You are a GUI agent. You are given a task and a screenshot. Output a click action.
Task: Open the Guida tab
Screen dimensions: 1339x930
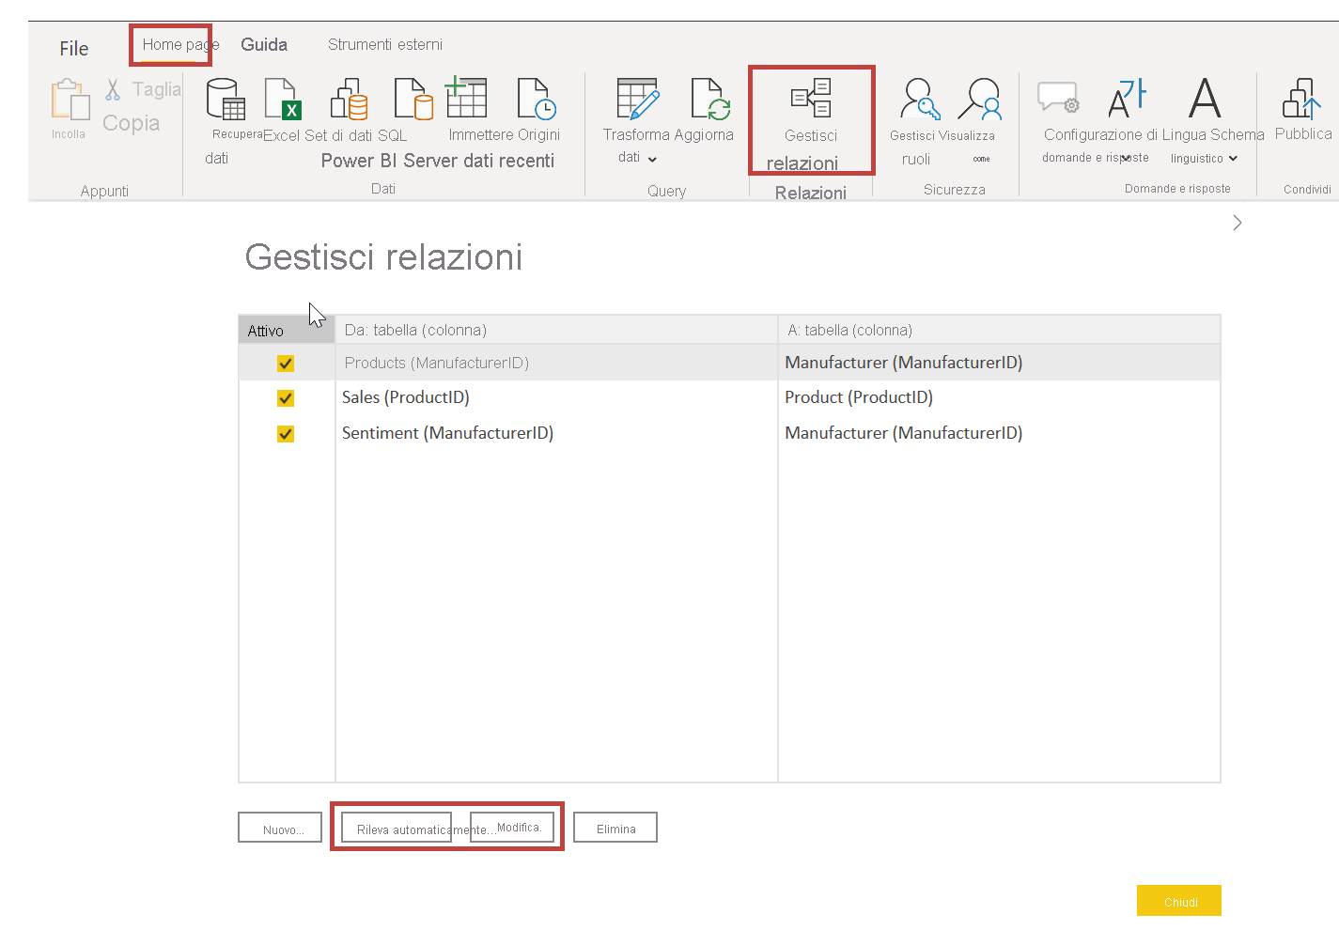click(x=264, y=44)
